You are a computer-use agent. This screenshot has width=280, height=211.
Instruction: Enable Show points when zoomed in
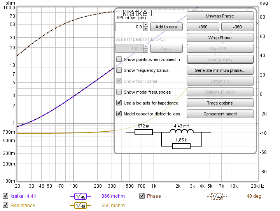[x=119, y=59]
